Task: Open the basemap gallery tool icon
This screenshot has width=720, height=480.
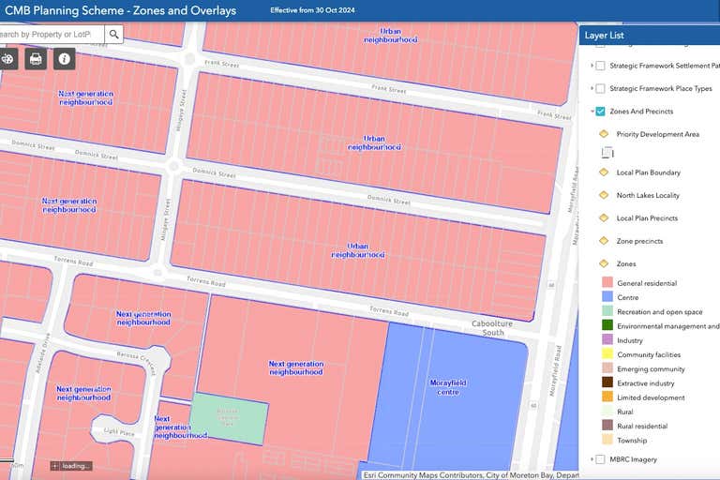Action: (7, 59)
